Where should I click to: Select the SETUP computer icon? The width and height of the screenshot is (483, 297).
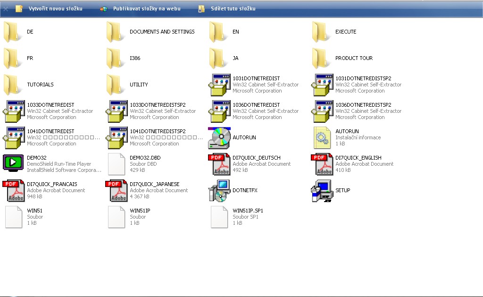point(322,191)
